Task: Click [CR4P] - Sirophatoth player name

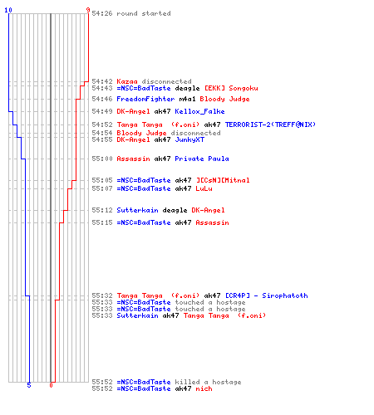Action: pyautogui.click(x=266, y=295)
